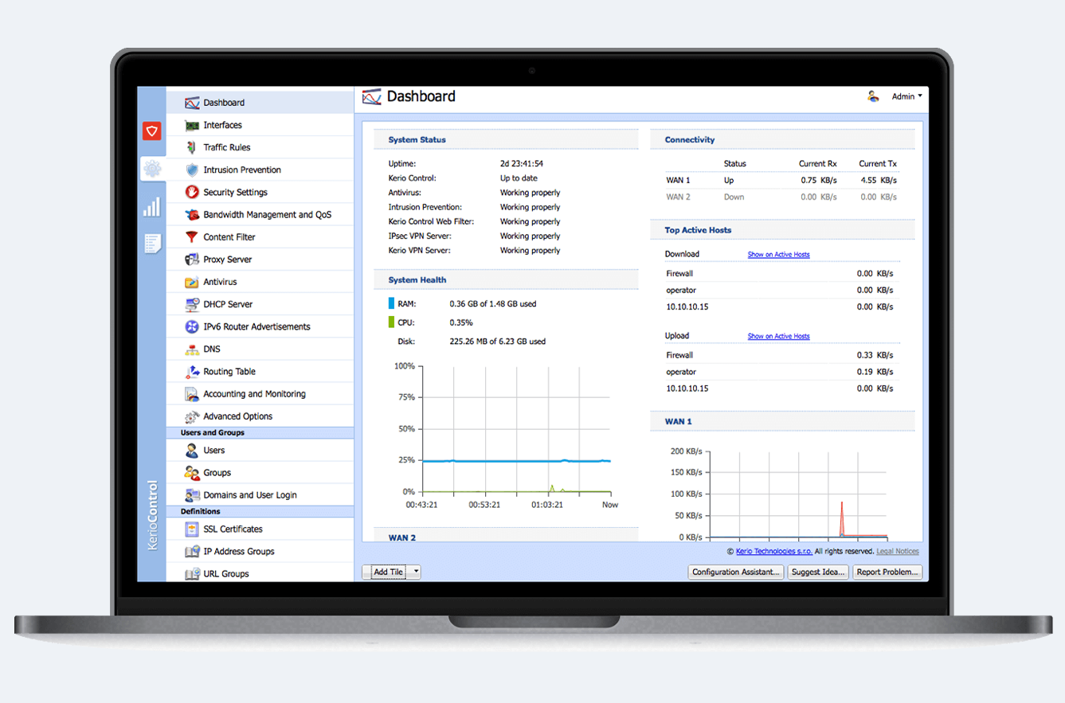The image size is (1065, 703).
Task: Open the logs notes icon in left rail
Action: point(152,244)
